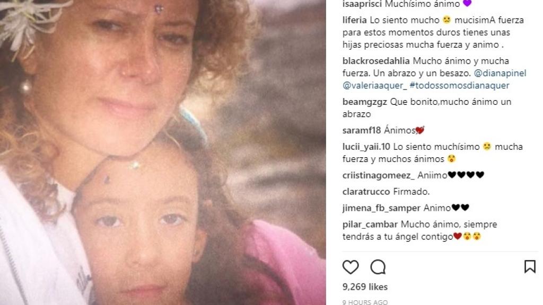Open the saramf18 username
The image size is (543, 305).
pos(362,130)
